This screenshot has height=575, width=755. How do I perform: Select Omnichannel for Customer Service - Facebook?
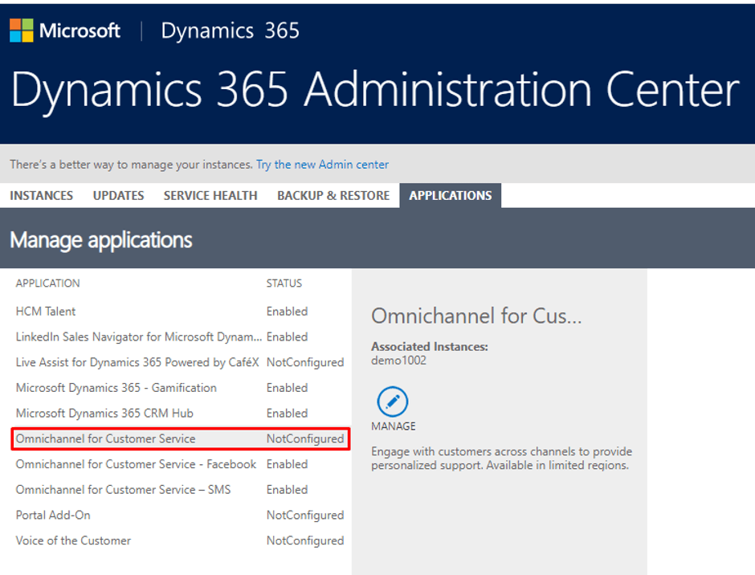point(181,464)
